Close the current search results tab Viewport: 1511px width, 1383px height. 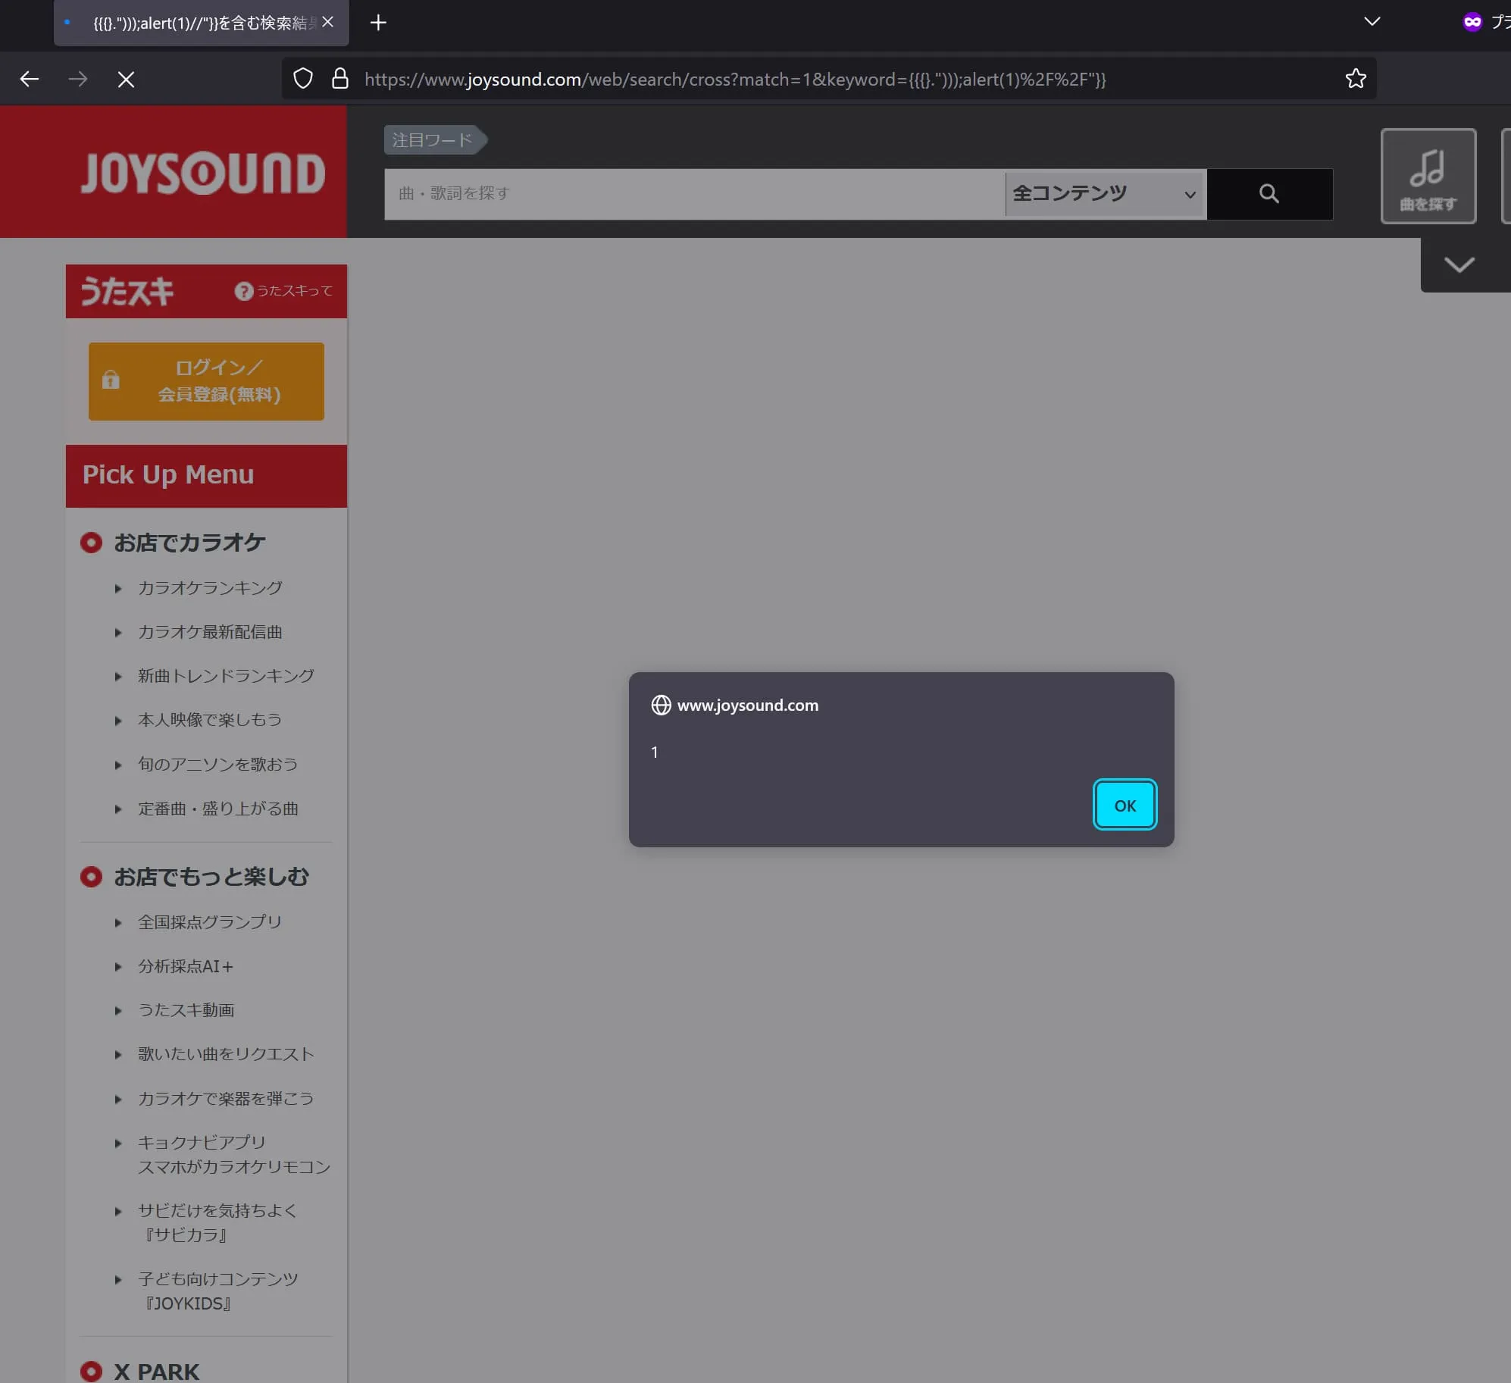coord(327,22)
